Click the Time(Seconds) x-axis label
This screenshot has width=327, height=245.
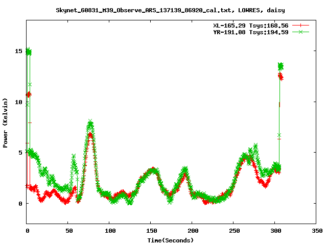coord(170,240)
